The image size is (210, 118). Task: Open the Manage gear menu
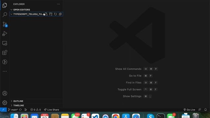[x=5, y=103]
